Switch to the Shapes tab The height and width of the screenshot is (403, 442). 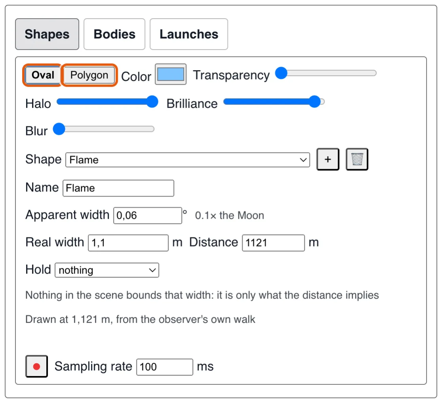point(47,34)
